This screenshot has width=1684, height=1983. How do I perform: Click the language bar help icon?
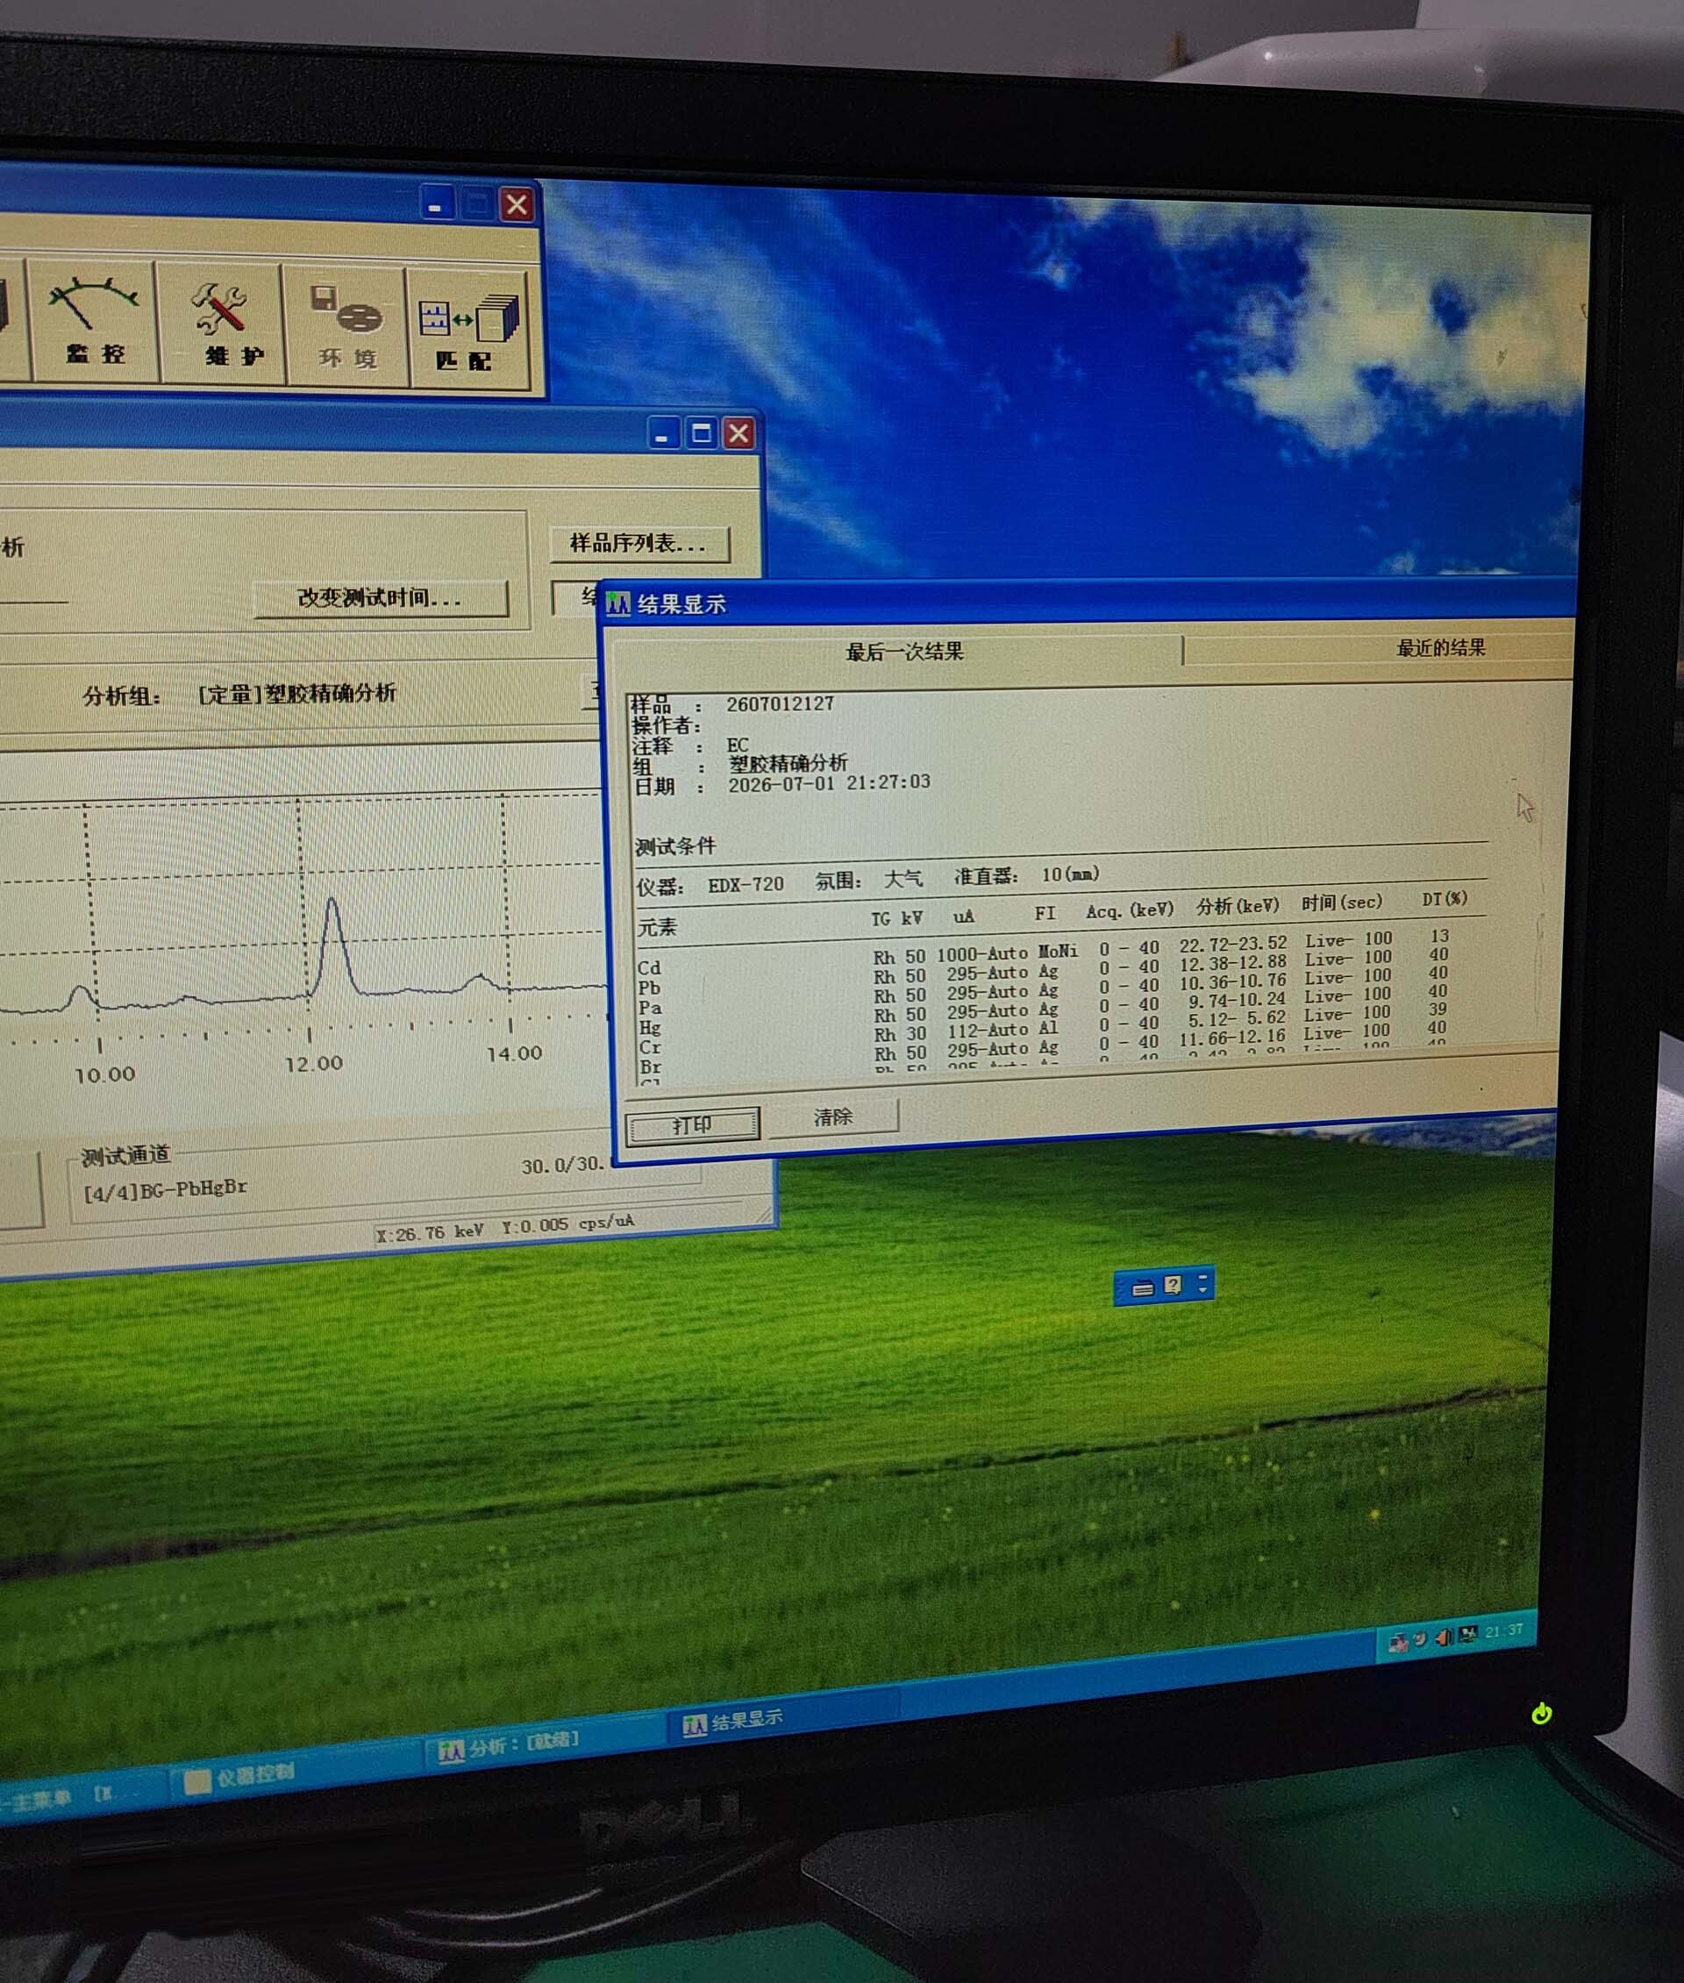pos(1174,1285)
